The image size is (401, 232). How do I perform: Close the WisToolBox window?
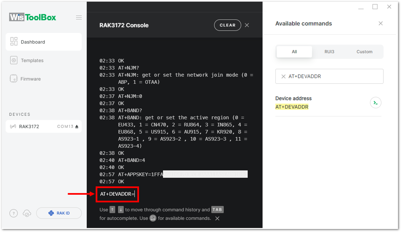389,7
